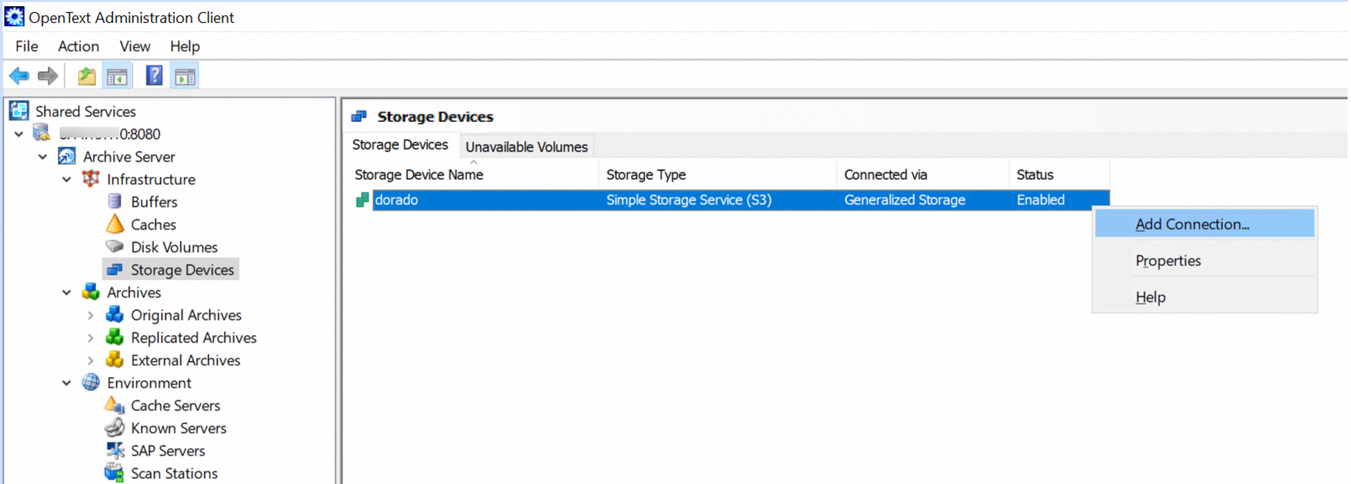Click the Enabled status cell

click(1041, 200)
